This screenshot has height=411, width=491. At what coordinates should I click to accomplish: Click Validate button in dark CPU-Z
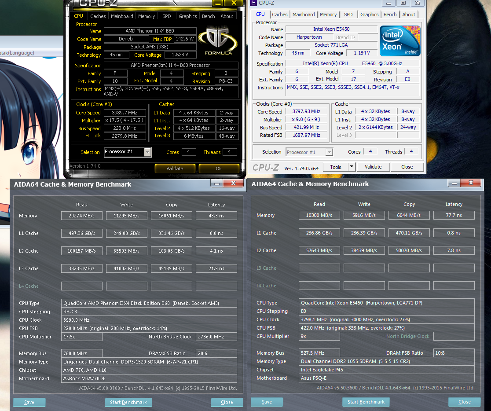click(x=175, y=168)
